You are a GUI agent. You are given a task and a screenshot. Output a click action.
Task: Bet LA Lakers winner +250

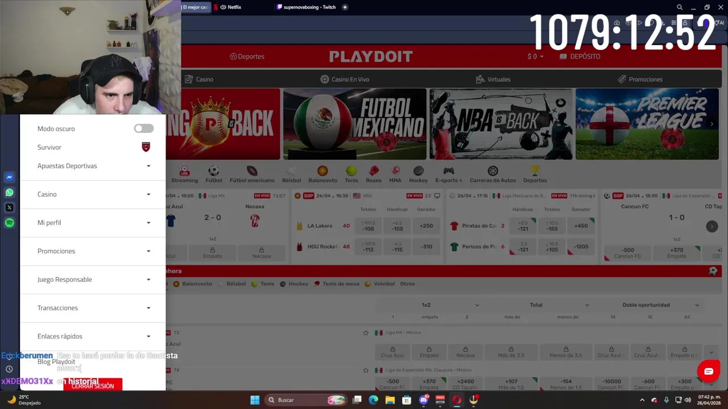click(426, 226)
